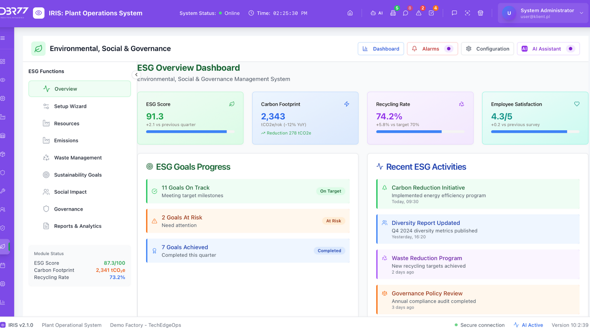Expand the 2 Goals At Risk row
590x331 pixels.
tap(248, 221)
